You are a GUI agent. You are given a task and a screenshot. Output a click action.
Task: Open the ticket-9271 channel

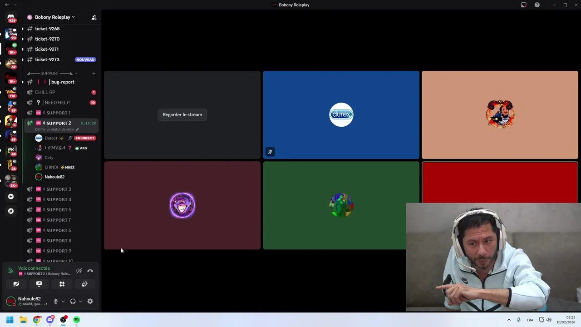(61, 49)
